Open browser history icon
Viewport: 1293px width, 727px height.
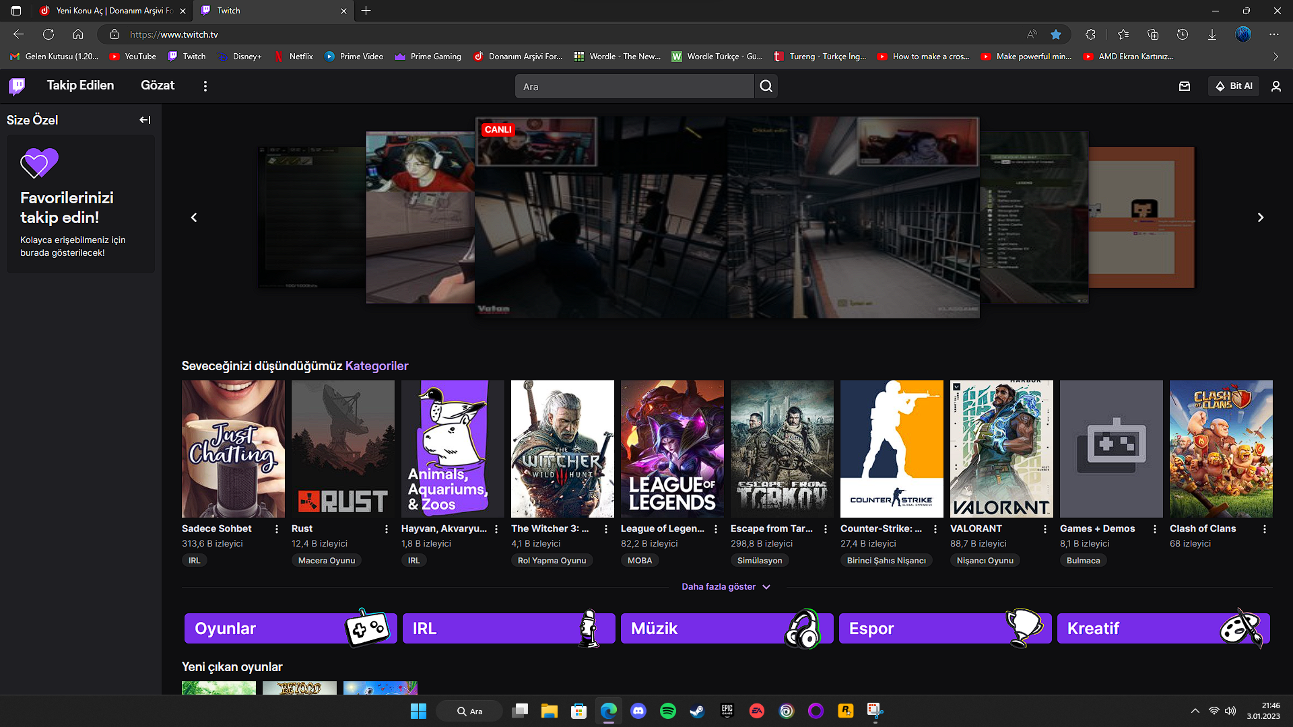point(1183,34)
